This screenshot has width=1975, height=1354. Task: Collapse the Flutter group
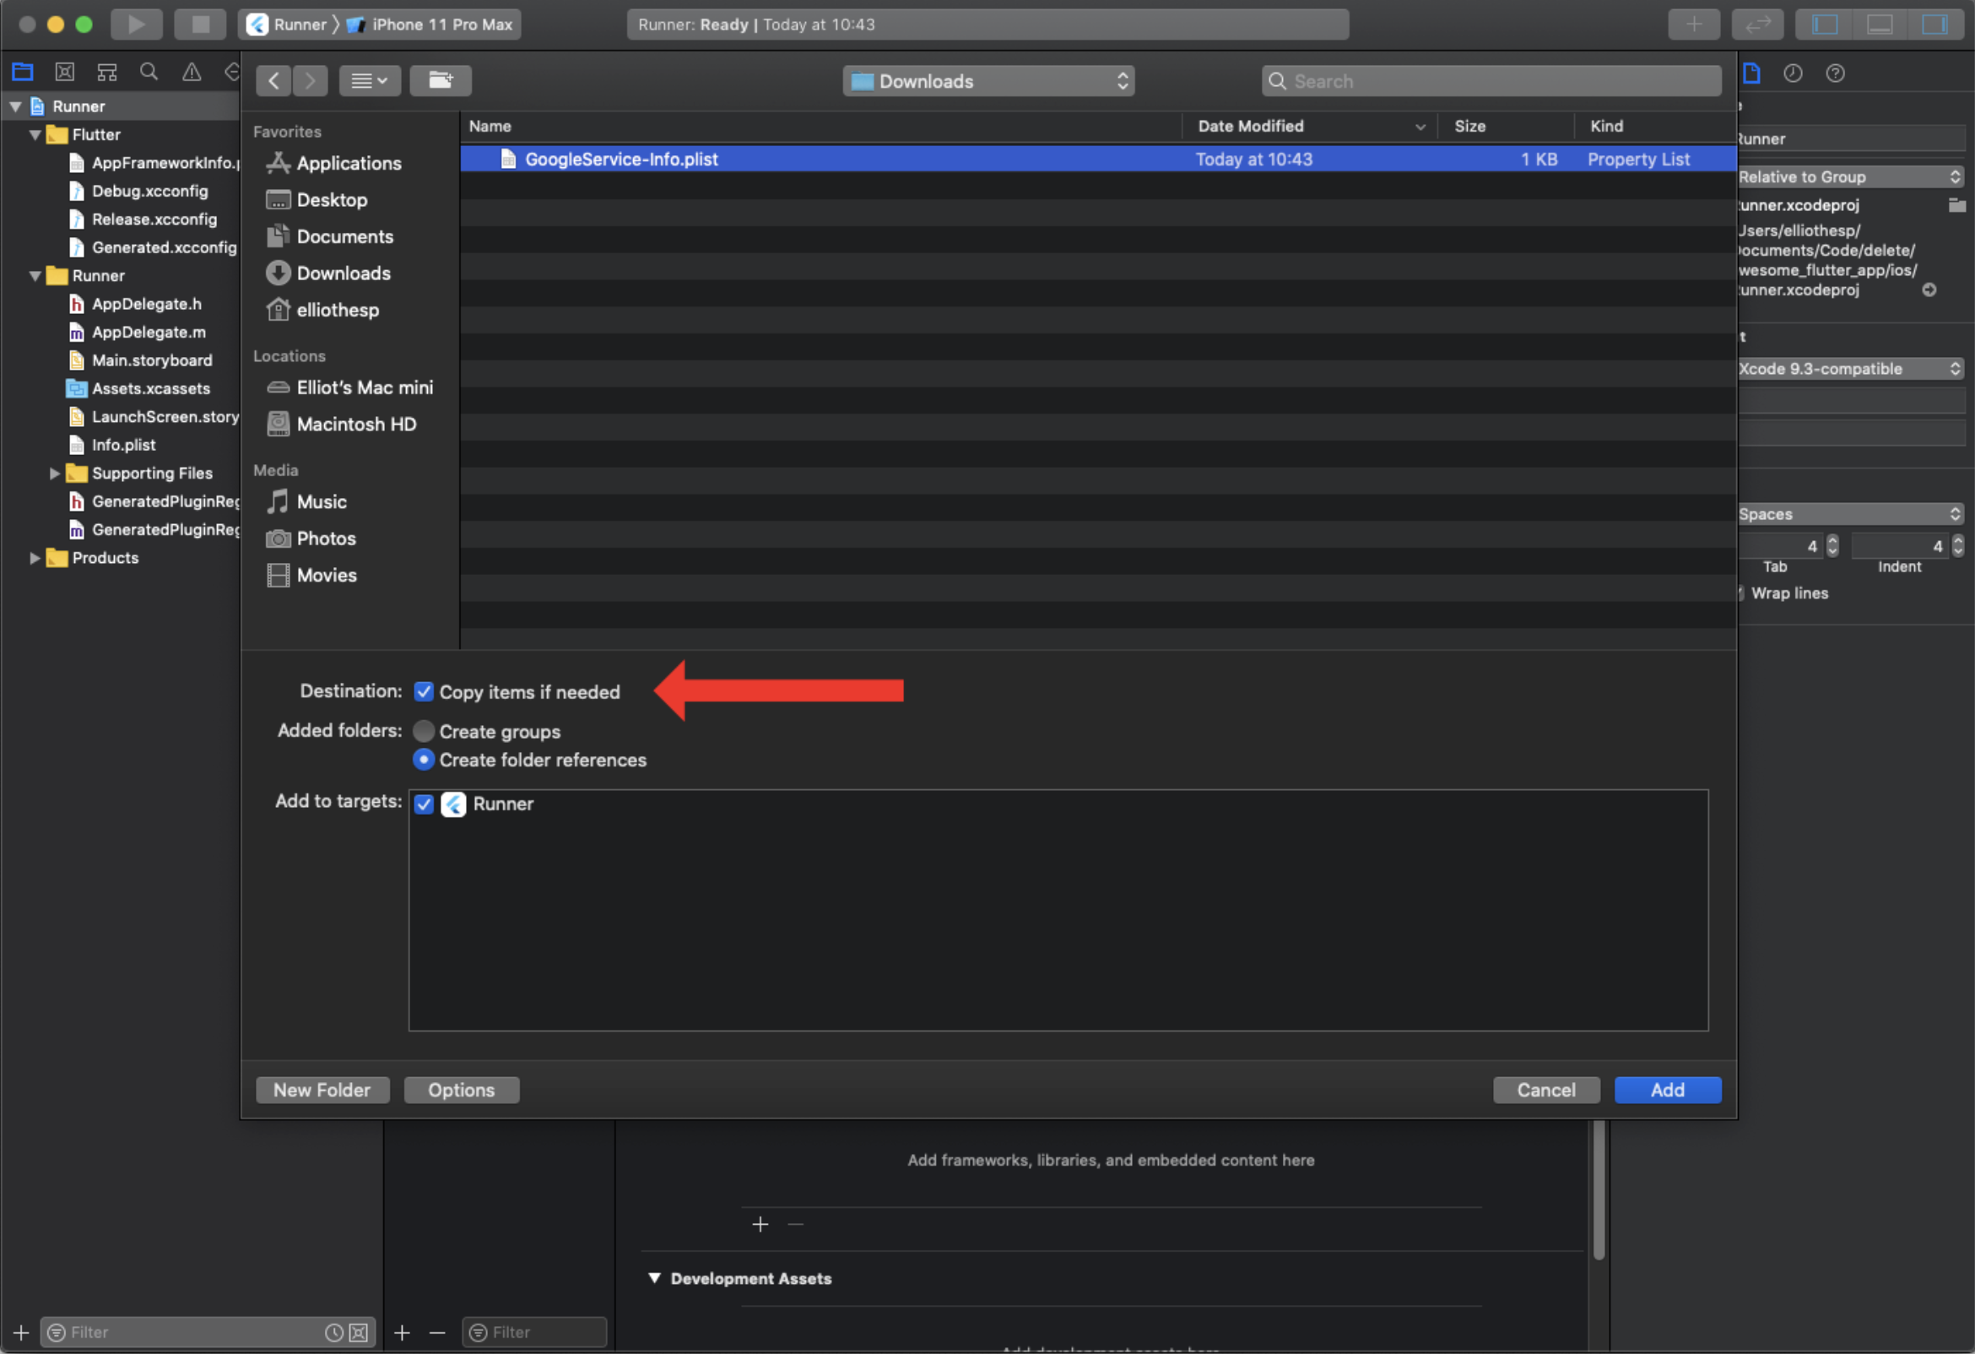coord(35,134)
